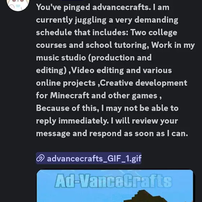This screenshot has height=202, width=202.
Task: Click the "Creative development" phrase
Action: tap(144, 83)
